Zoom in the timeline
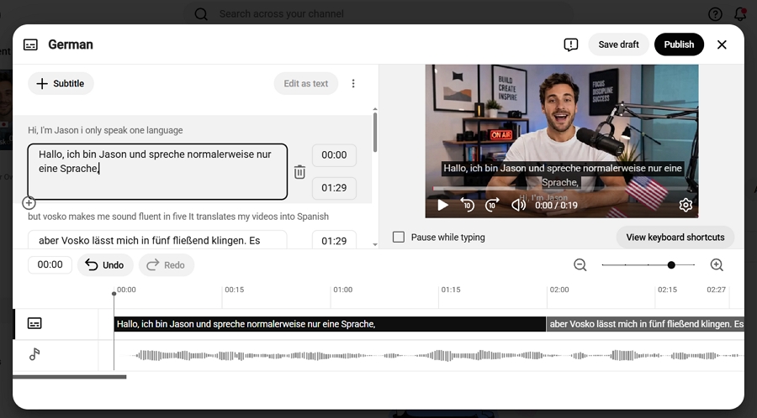The width and height of the screenshot is (757, 418). pyautogui.click(x=717, y=265)
